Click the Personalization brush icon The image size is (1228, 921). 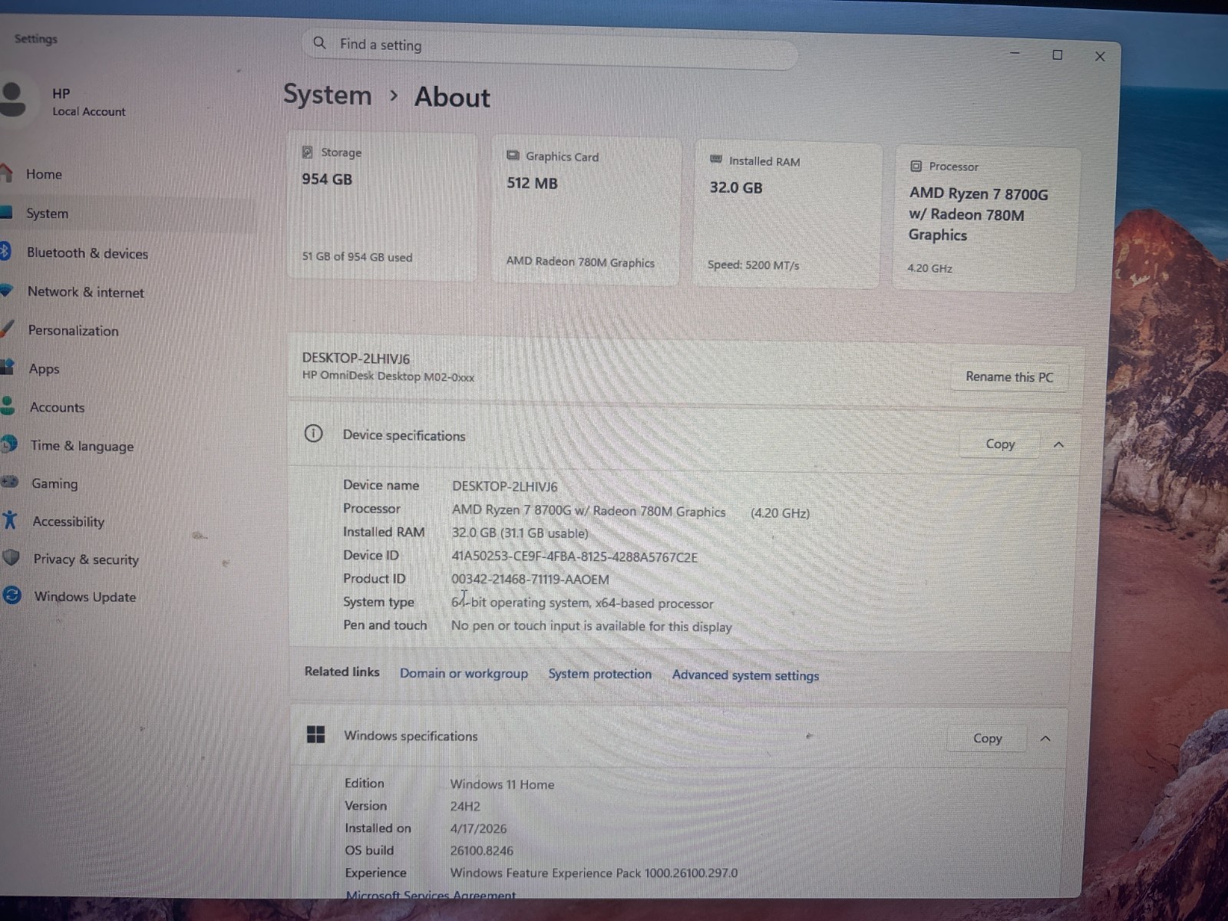(x=7, y=328)
